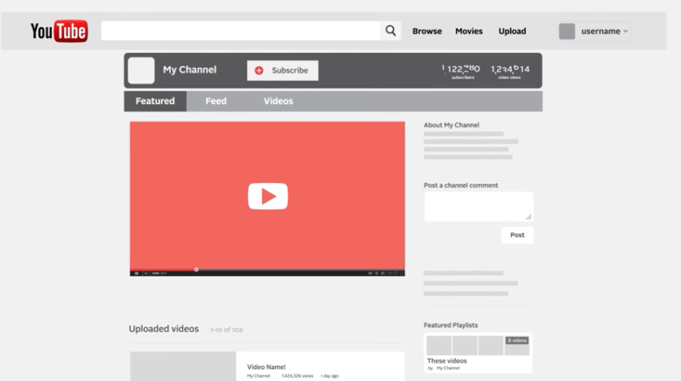Click '1 day ago' under Video Name!
Image resolution: width=681 pixels, height=381 pixels.
point(329,376)
